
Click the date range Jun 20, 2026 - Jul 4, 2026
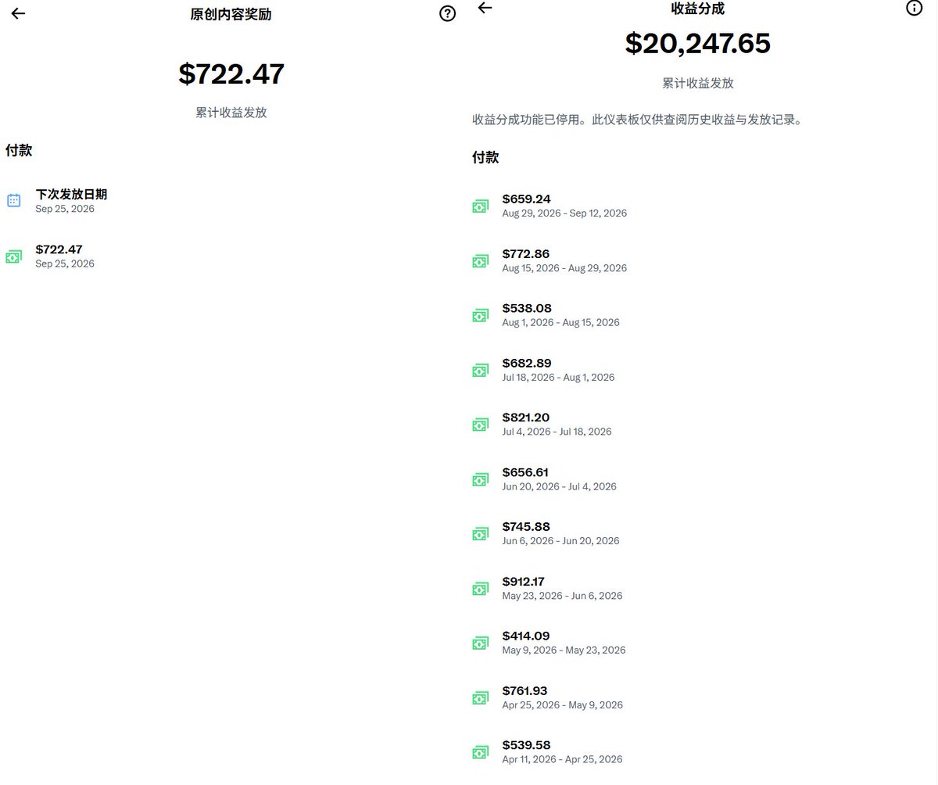[x=560, y=486]
